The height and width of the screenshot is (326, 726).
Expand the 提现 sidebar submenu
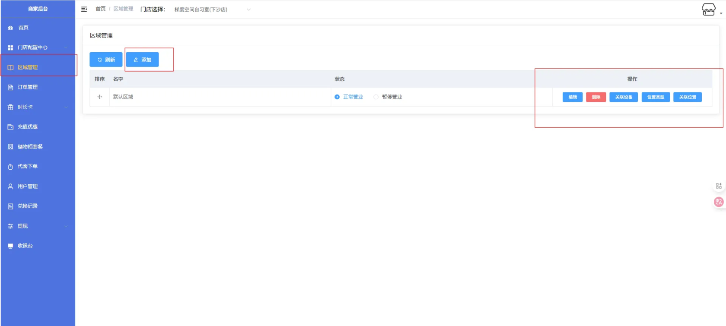click(38, 226)
